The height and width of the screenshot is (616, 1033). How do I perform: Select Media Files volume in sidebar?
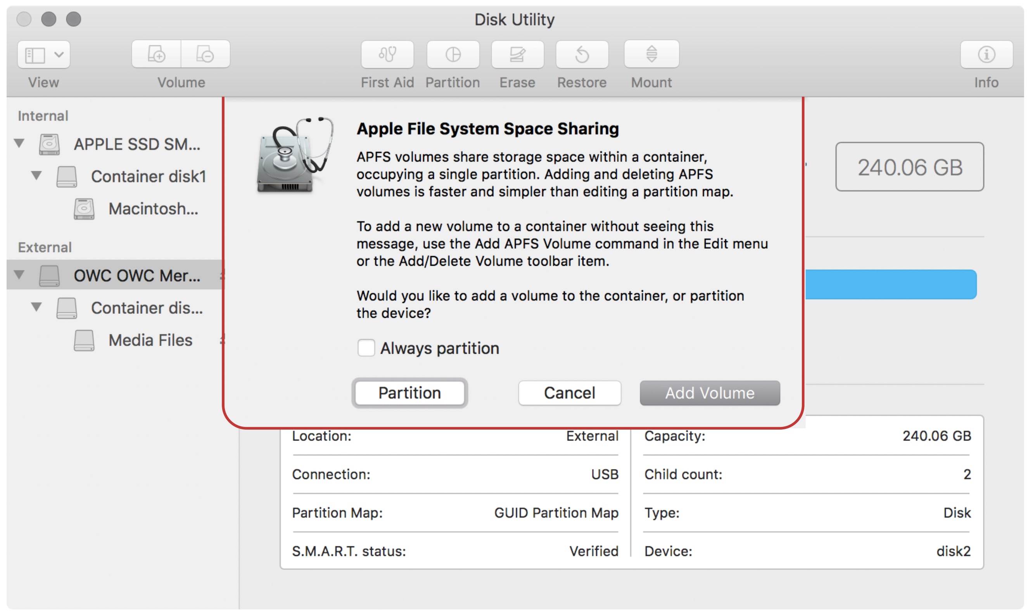coord(150,341)
